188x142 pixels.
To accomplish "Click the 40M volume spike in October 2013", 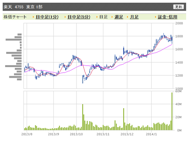I will [x=83, y=117].
